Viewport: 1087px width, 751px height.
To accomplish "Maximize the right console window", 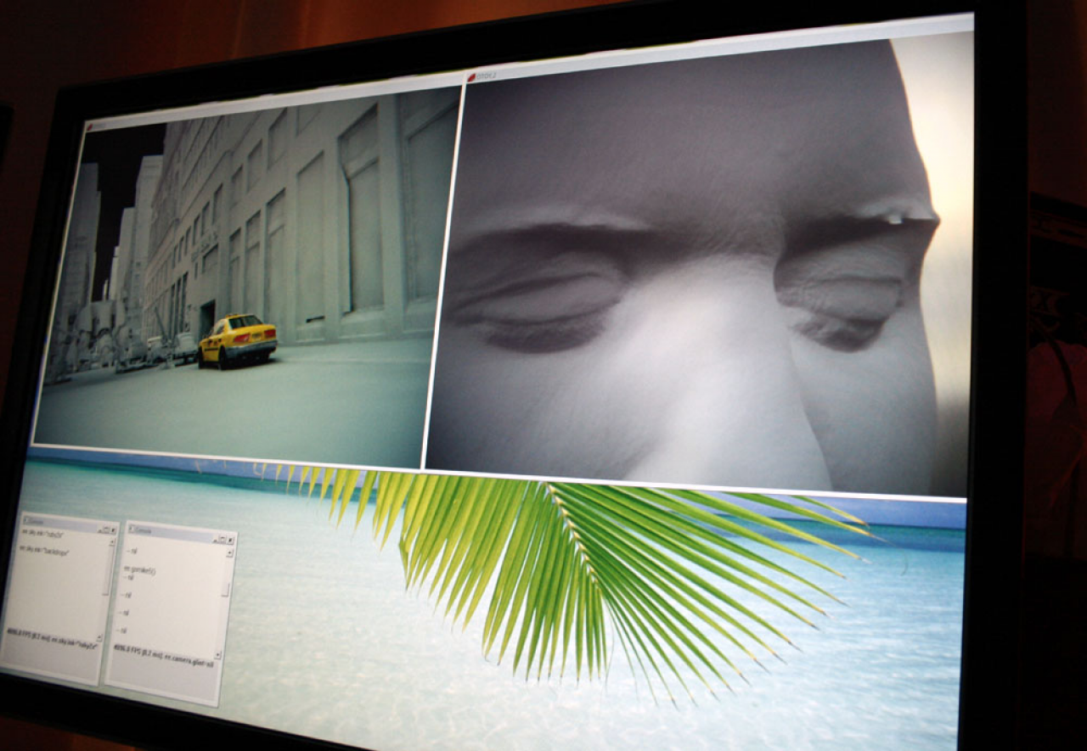I will coord(222,540).
